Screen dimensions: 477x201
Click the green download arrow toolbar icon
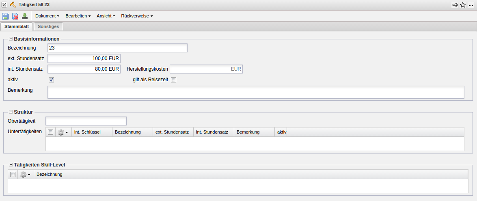point(25,16)
